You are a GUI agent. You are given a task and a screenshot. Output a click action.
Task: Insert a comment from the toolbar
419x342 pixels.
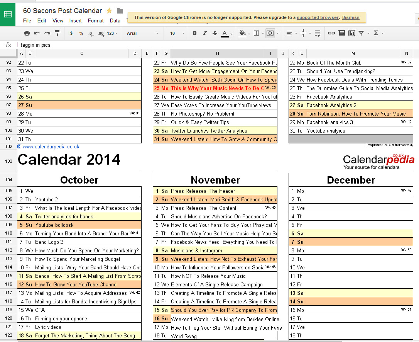(x=341, y=33)
